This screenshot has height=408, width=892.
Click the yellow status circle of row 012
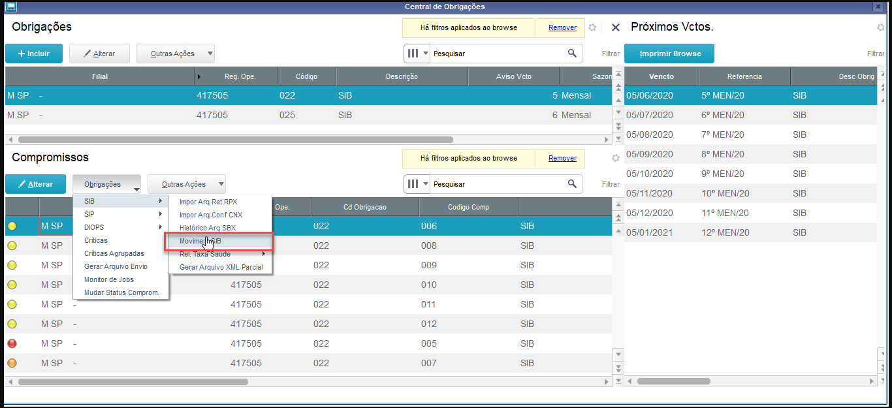coord(12,324)
